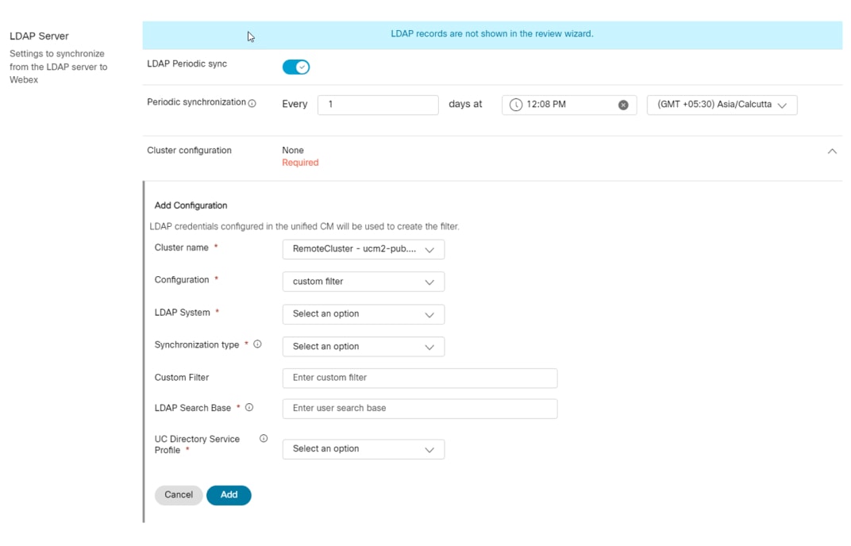
Task: Click the Add button
Action: pyautogui.click(x=229, y=495)
